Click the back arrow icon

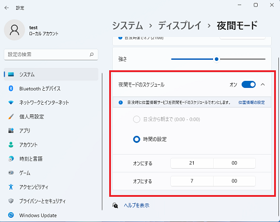click(6, 8)
